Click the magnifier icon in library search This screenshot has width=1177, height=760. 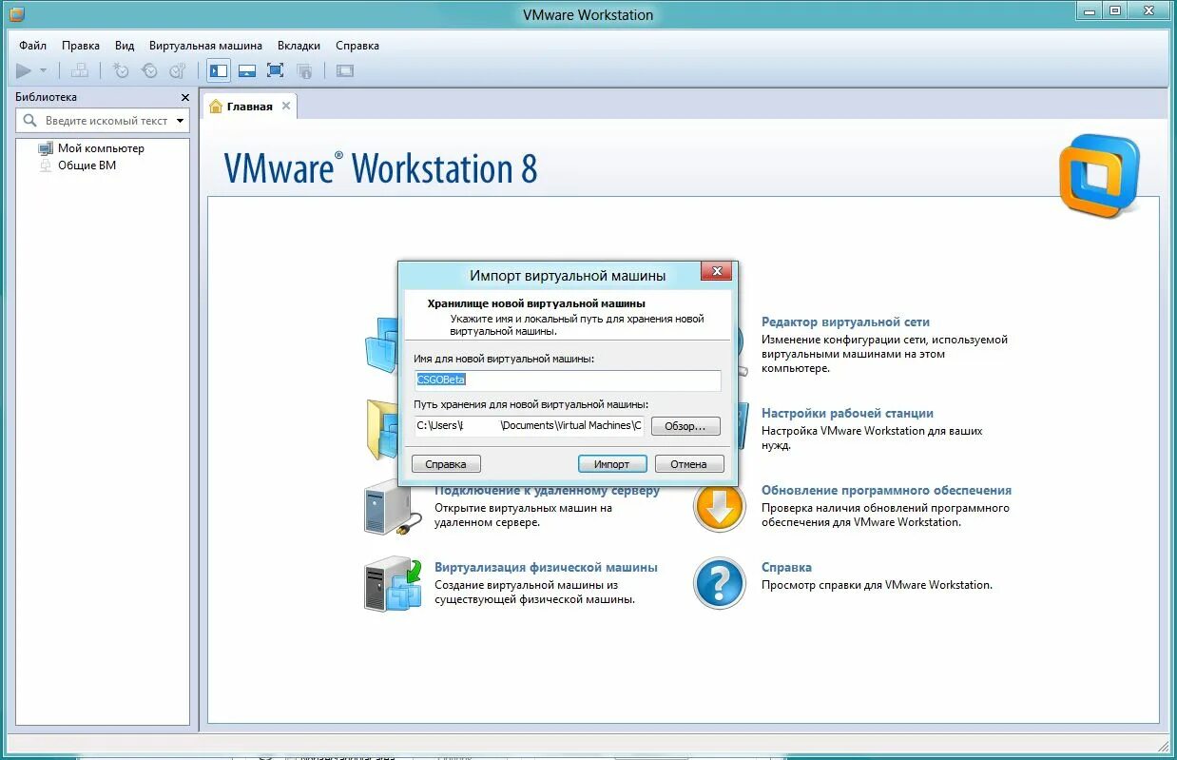click(29, 121)
